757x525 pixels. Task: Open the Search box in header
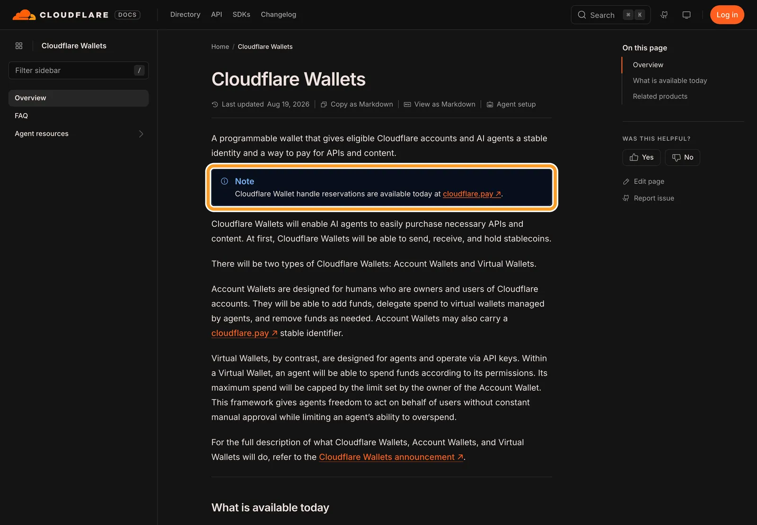pyautogui.click(x=611, y=15)
